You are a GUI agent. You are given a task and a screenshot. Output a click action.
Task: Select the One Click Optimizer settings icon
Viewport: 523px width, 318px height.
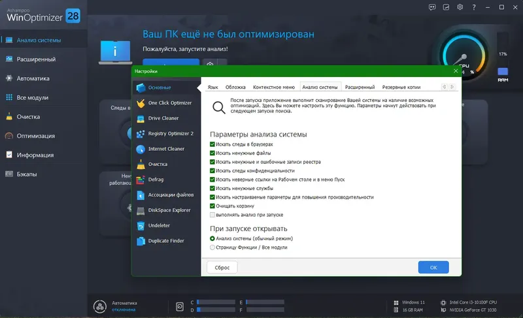tap(141, 103)
